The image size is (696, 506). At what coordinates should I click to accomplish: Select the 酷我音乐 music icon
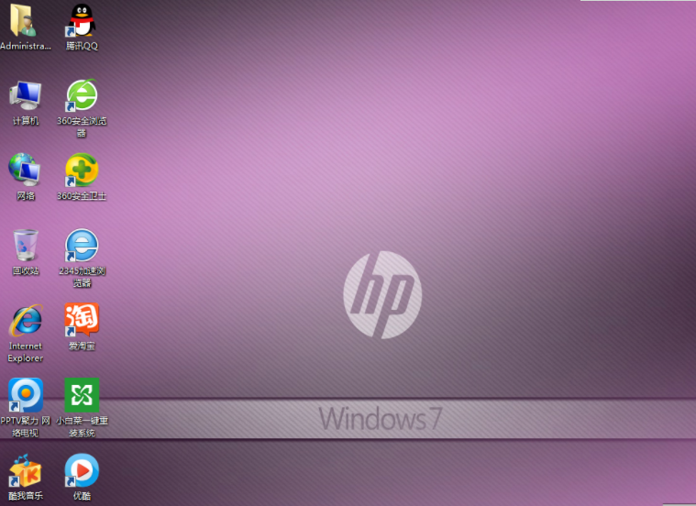pyautogui.click(x=26, y=470)
